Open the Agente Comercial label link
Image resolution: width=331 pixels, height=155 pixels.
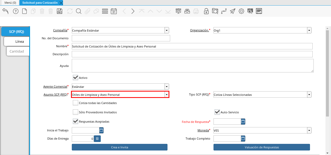[x=55, y=87]
